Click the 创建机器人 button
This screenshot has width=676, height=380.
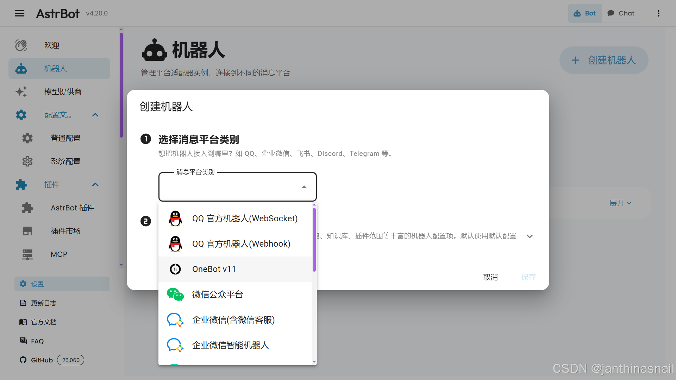(x=604, y=60)
